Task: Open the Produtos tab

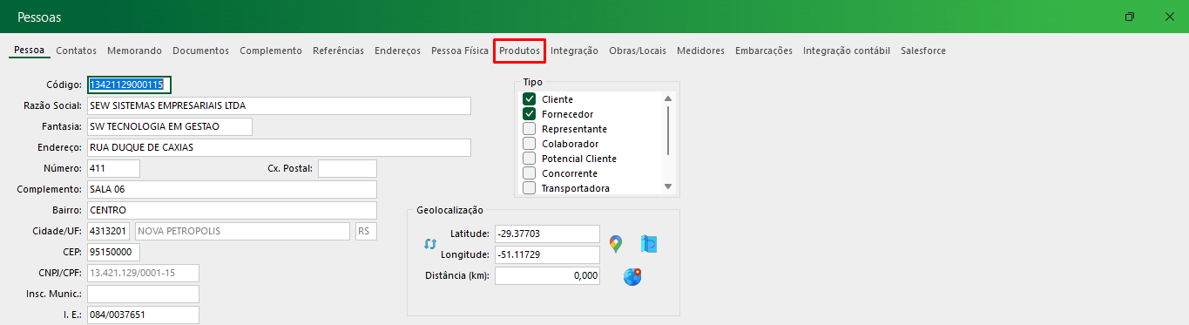Action: tap(519, 51)
